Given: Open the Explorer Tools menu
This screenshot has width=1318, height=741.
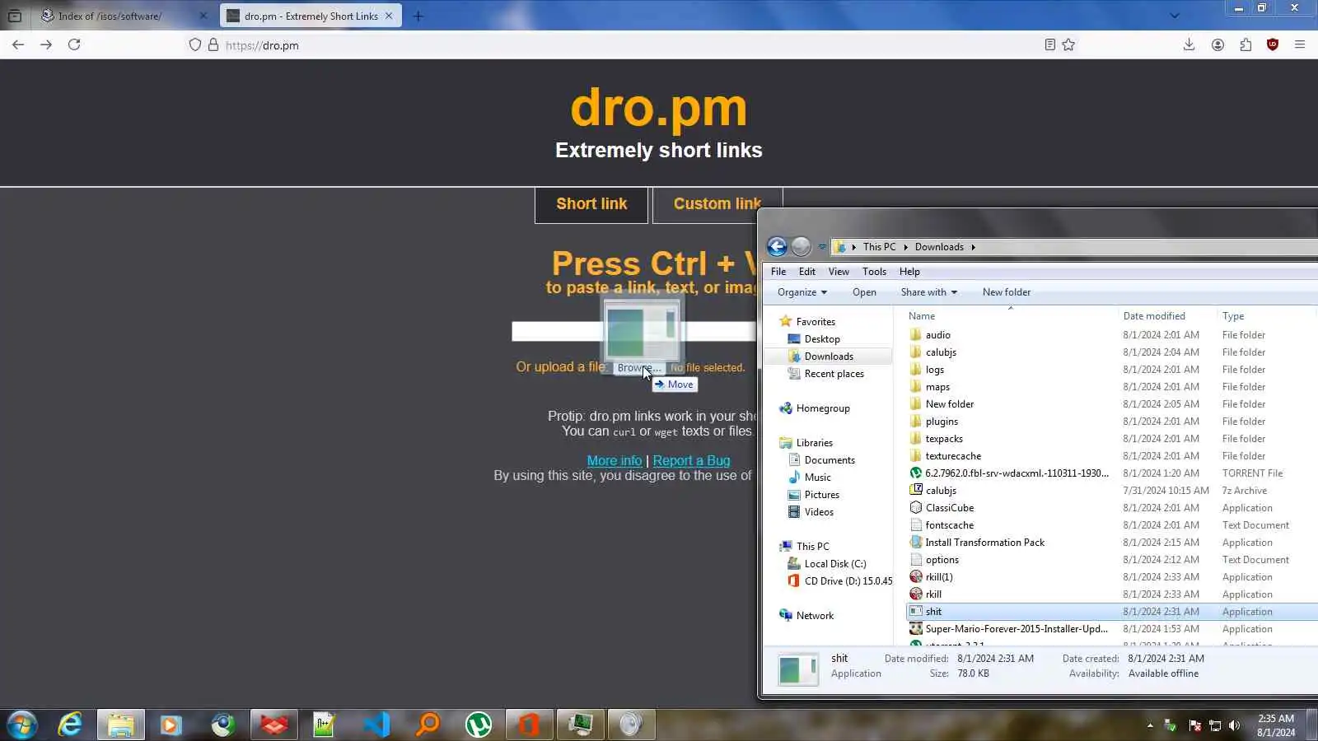Looking at the screenshot, I should tap(875, 272).
